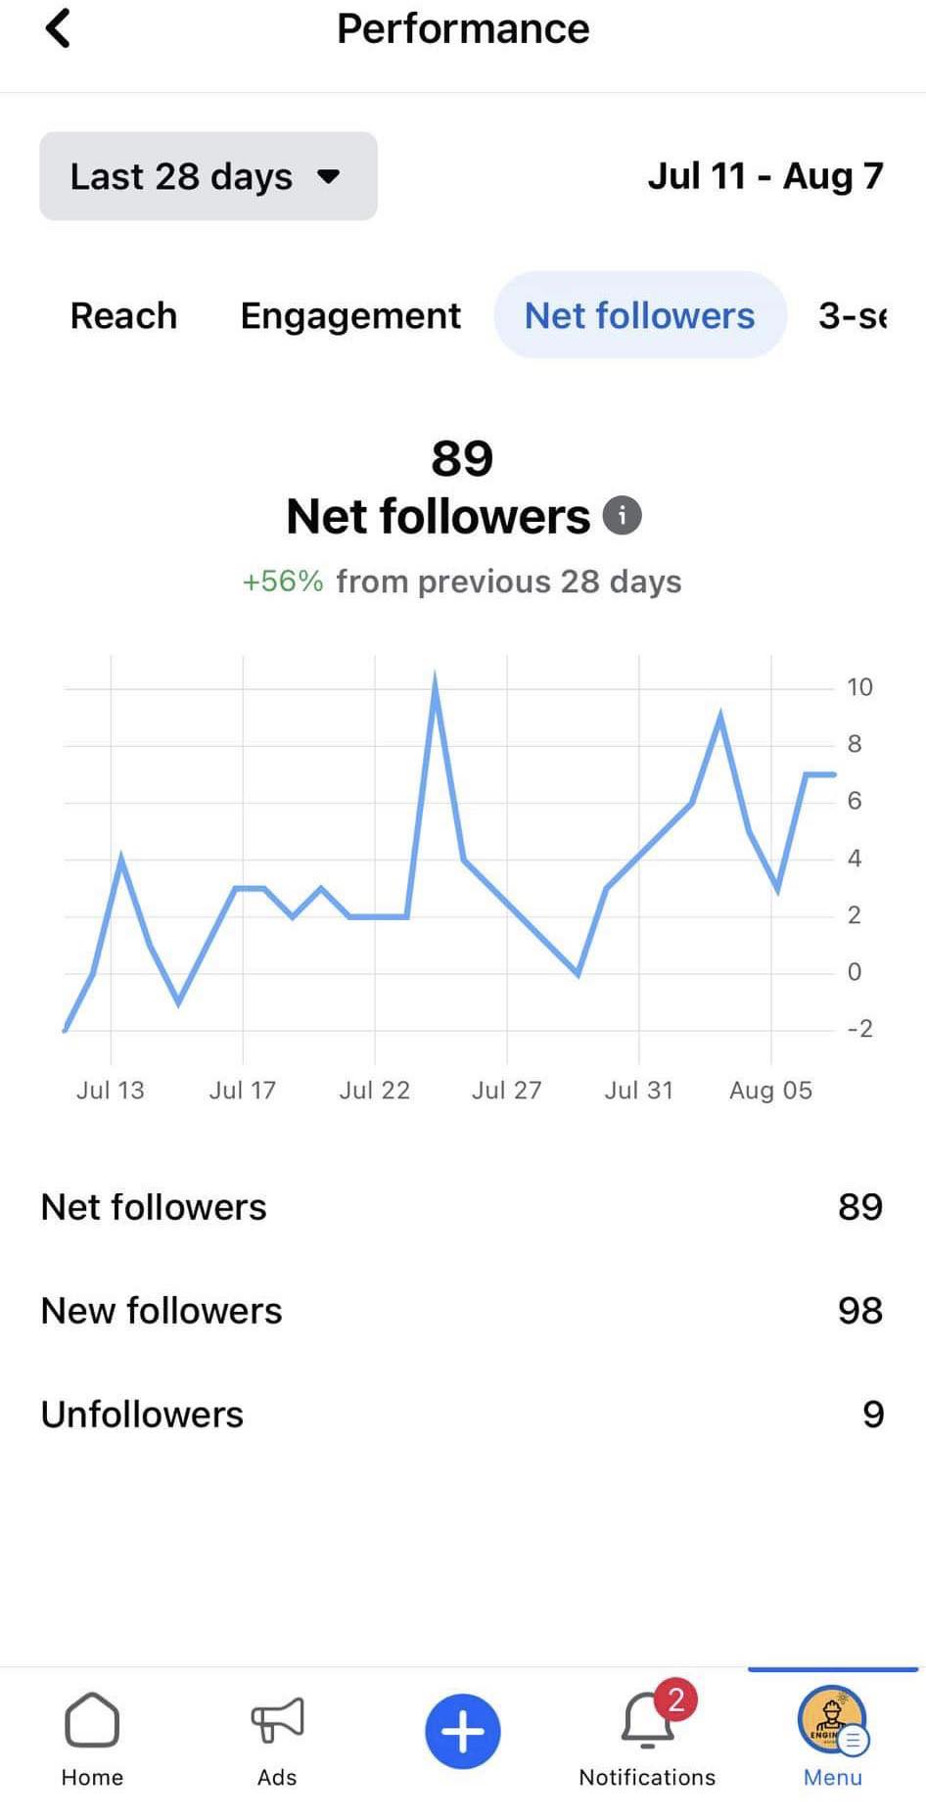926x1816 pixels.
Task: Open Ads megaphone icon
Action: pyautogui.click(x=277, y=1720)
